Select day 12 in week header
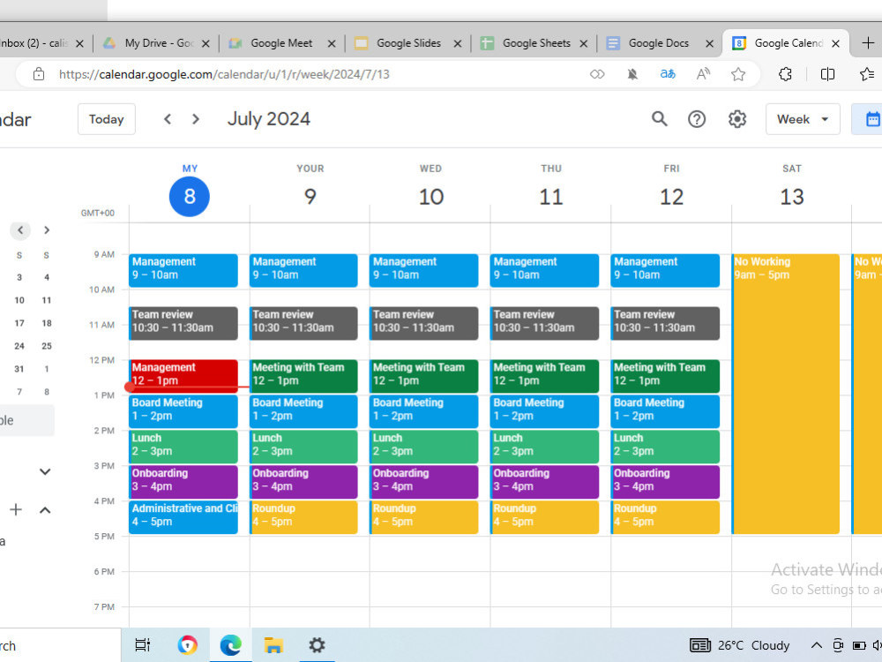 point(671,197)
